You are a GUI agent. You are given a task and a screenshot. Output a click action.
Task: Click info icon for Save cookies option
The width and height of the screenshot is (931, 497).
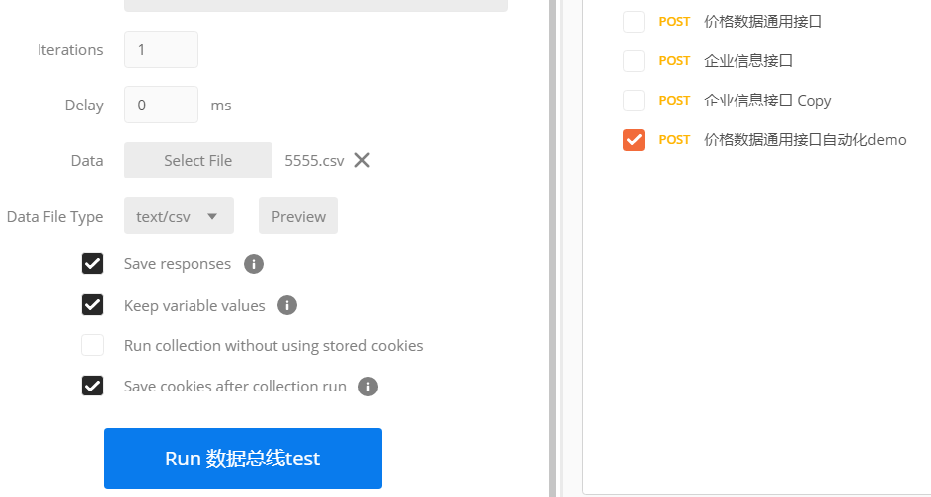click(x=368, y=387)
